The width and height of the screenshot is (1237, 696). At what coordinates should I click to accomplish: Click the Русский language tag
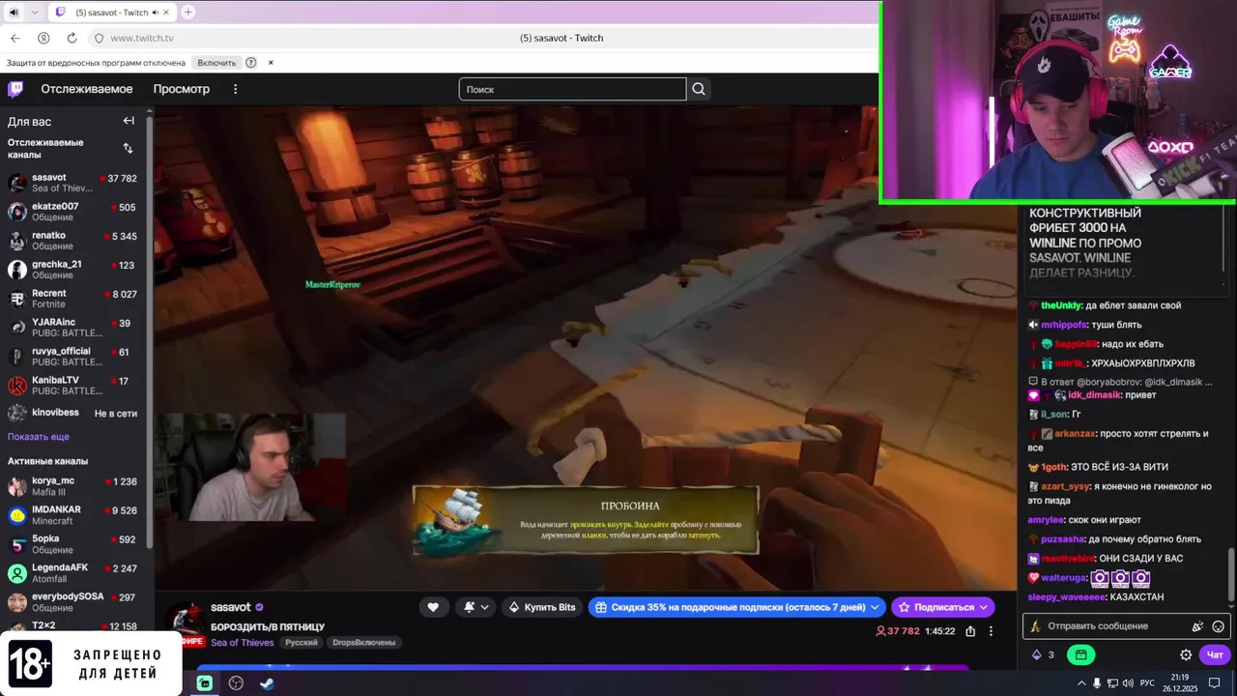pyautogui.click(x=302, y=643)
